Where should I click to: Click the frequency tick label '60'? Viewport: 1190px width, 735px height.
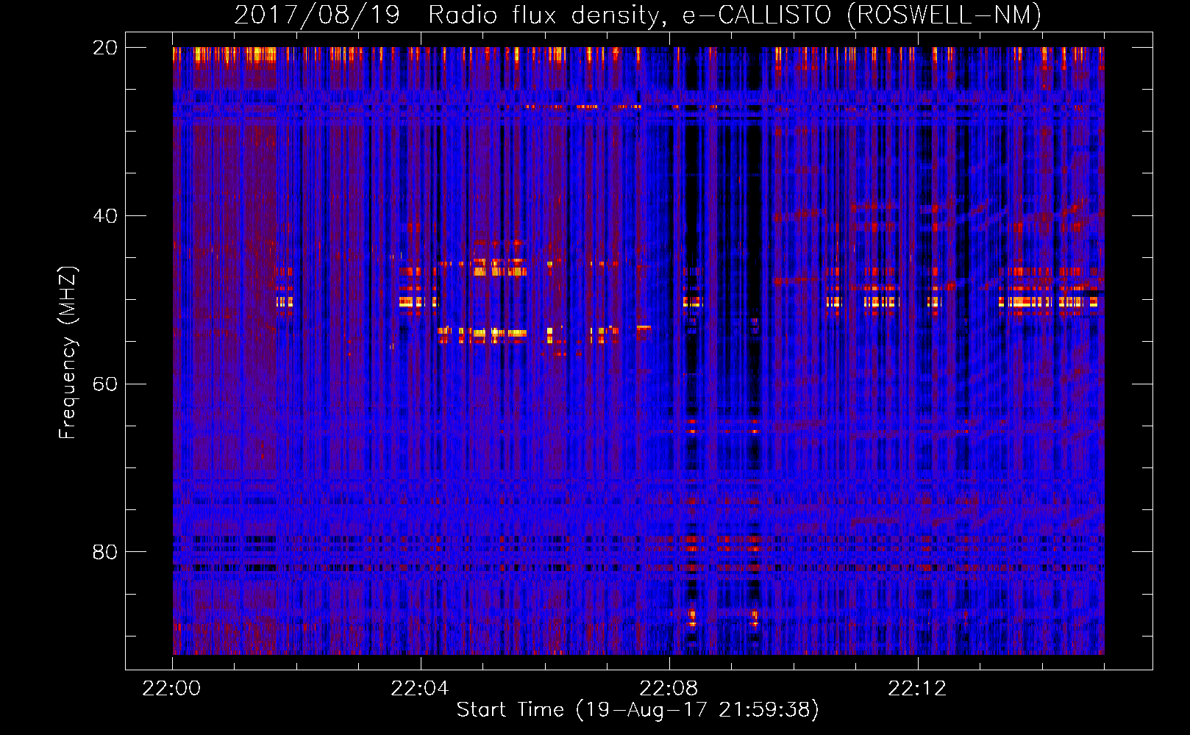[x=105, y=384]
